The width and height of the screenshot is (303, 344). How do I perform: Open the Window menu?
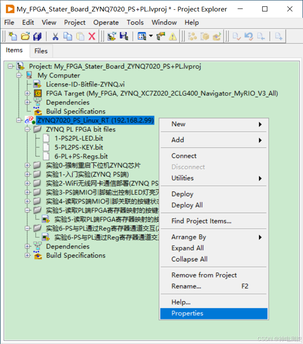(164, 22)
